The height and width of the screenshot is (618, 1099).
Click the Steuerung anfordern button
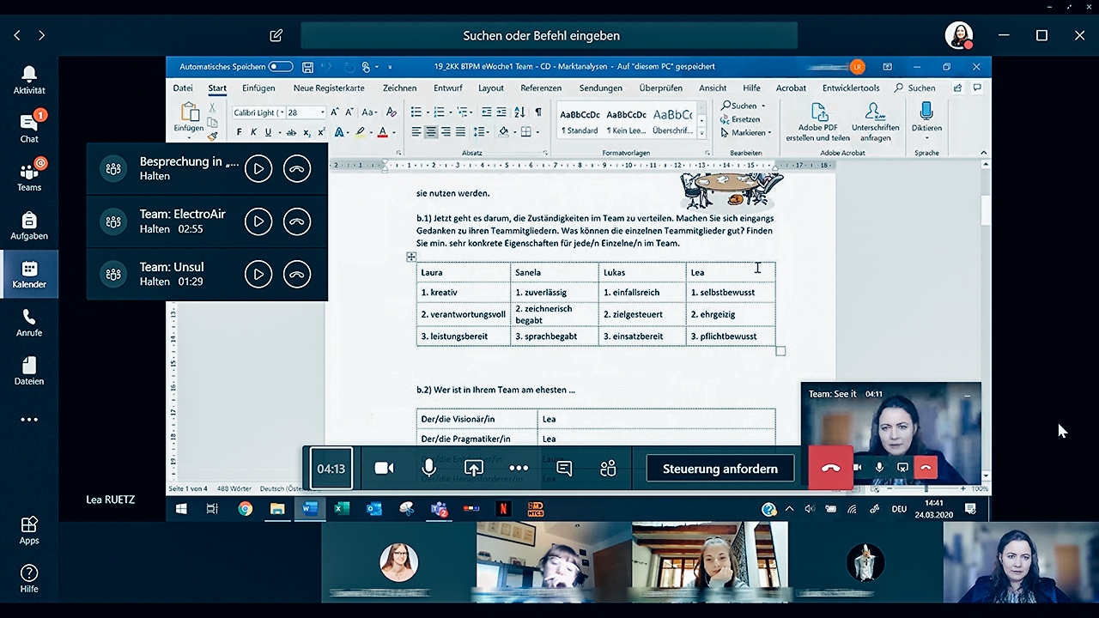point(720,468)
